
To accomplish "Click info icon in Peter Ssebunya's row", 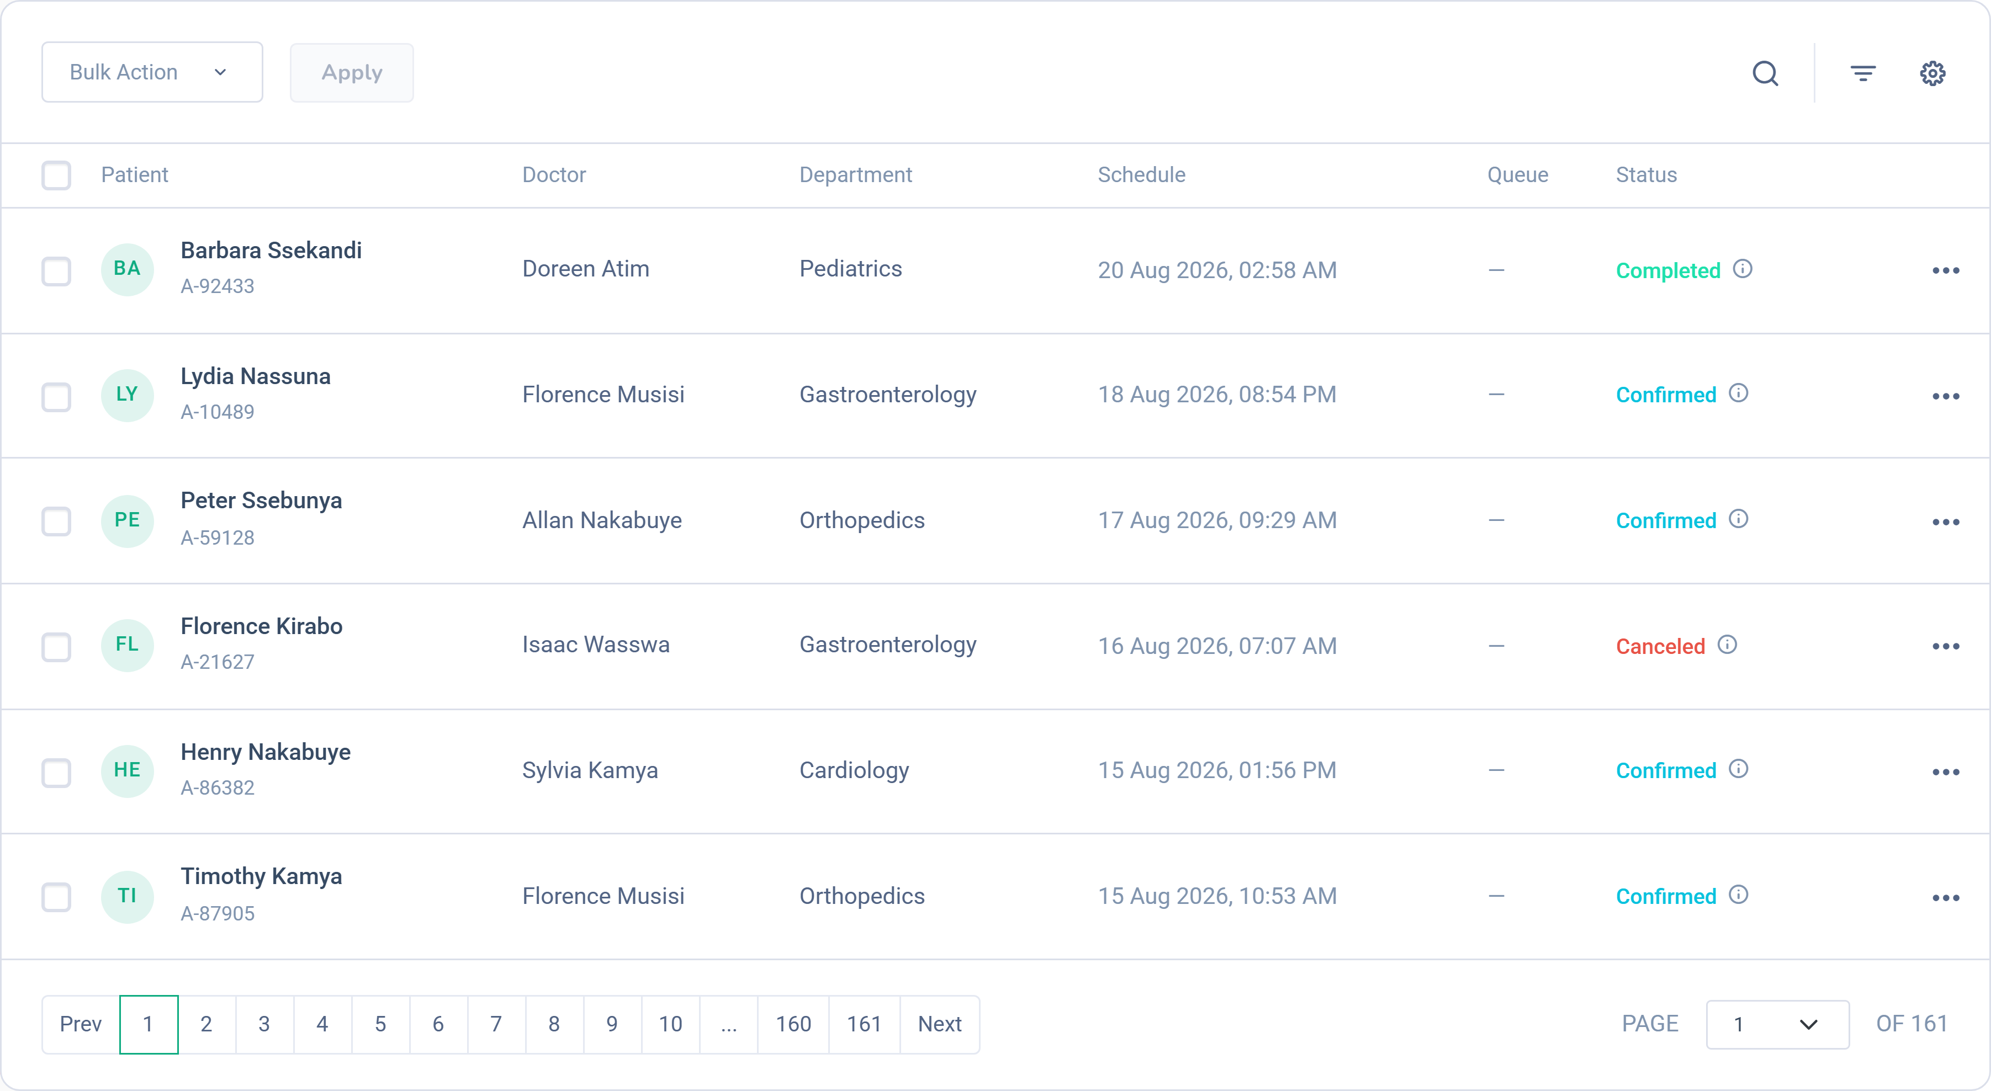I will (x=1738, y=519).
